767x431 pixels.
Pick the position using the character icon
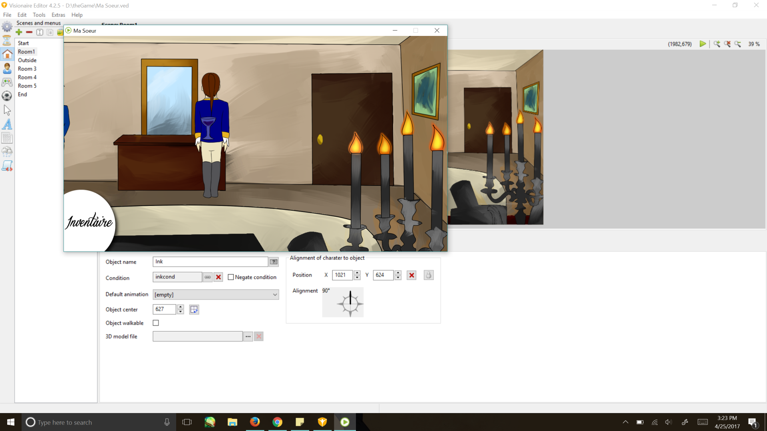pos(429,275)
